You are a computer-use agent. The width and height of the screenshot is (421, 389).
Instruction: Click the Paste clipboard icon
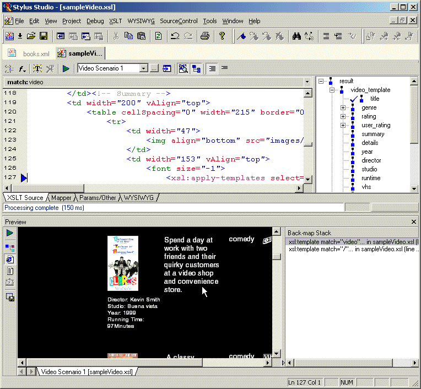141,36
